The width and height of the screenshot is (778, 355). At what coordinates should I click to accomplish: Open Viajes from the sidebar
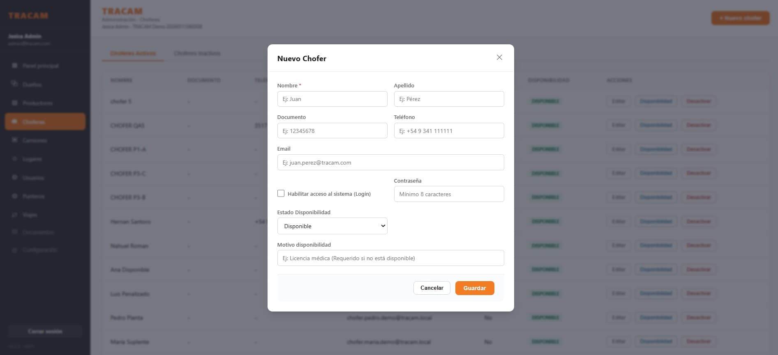(x=45, y=215)
